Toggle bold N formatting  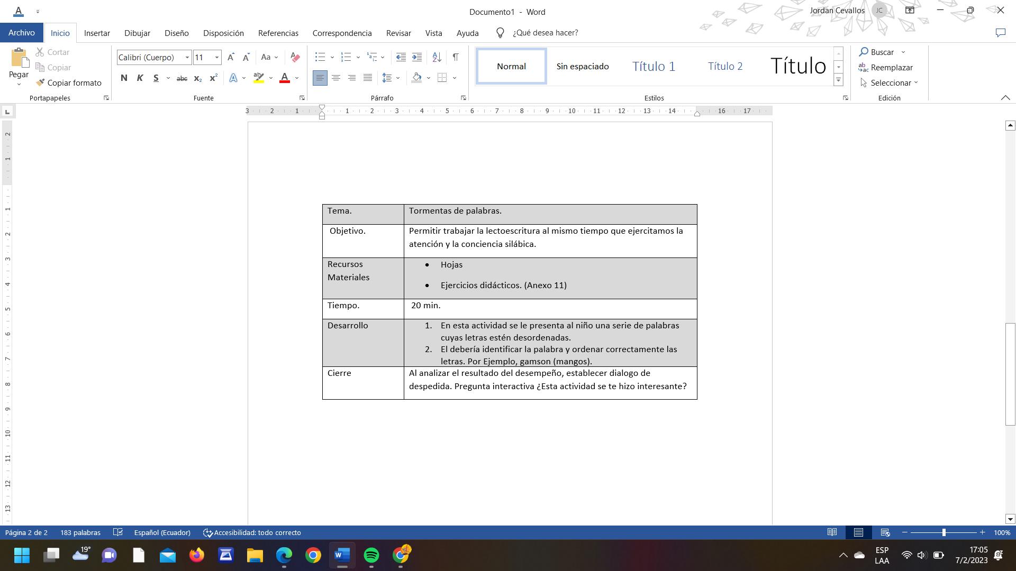tap(124, 78)
